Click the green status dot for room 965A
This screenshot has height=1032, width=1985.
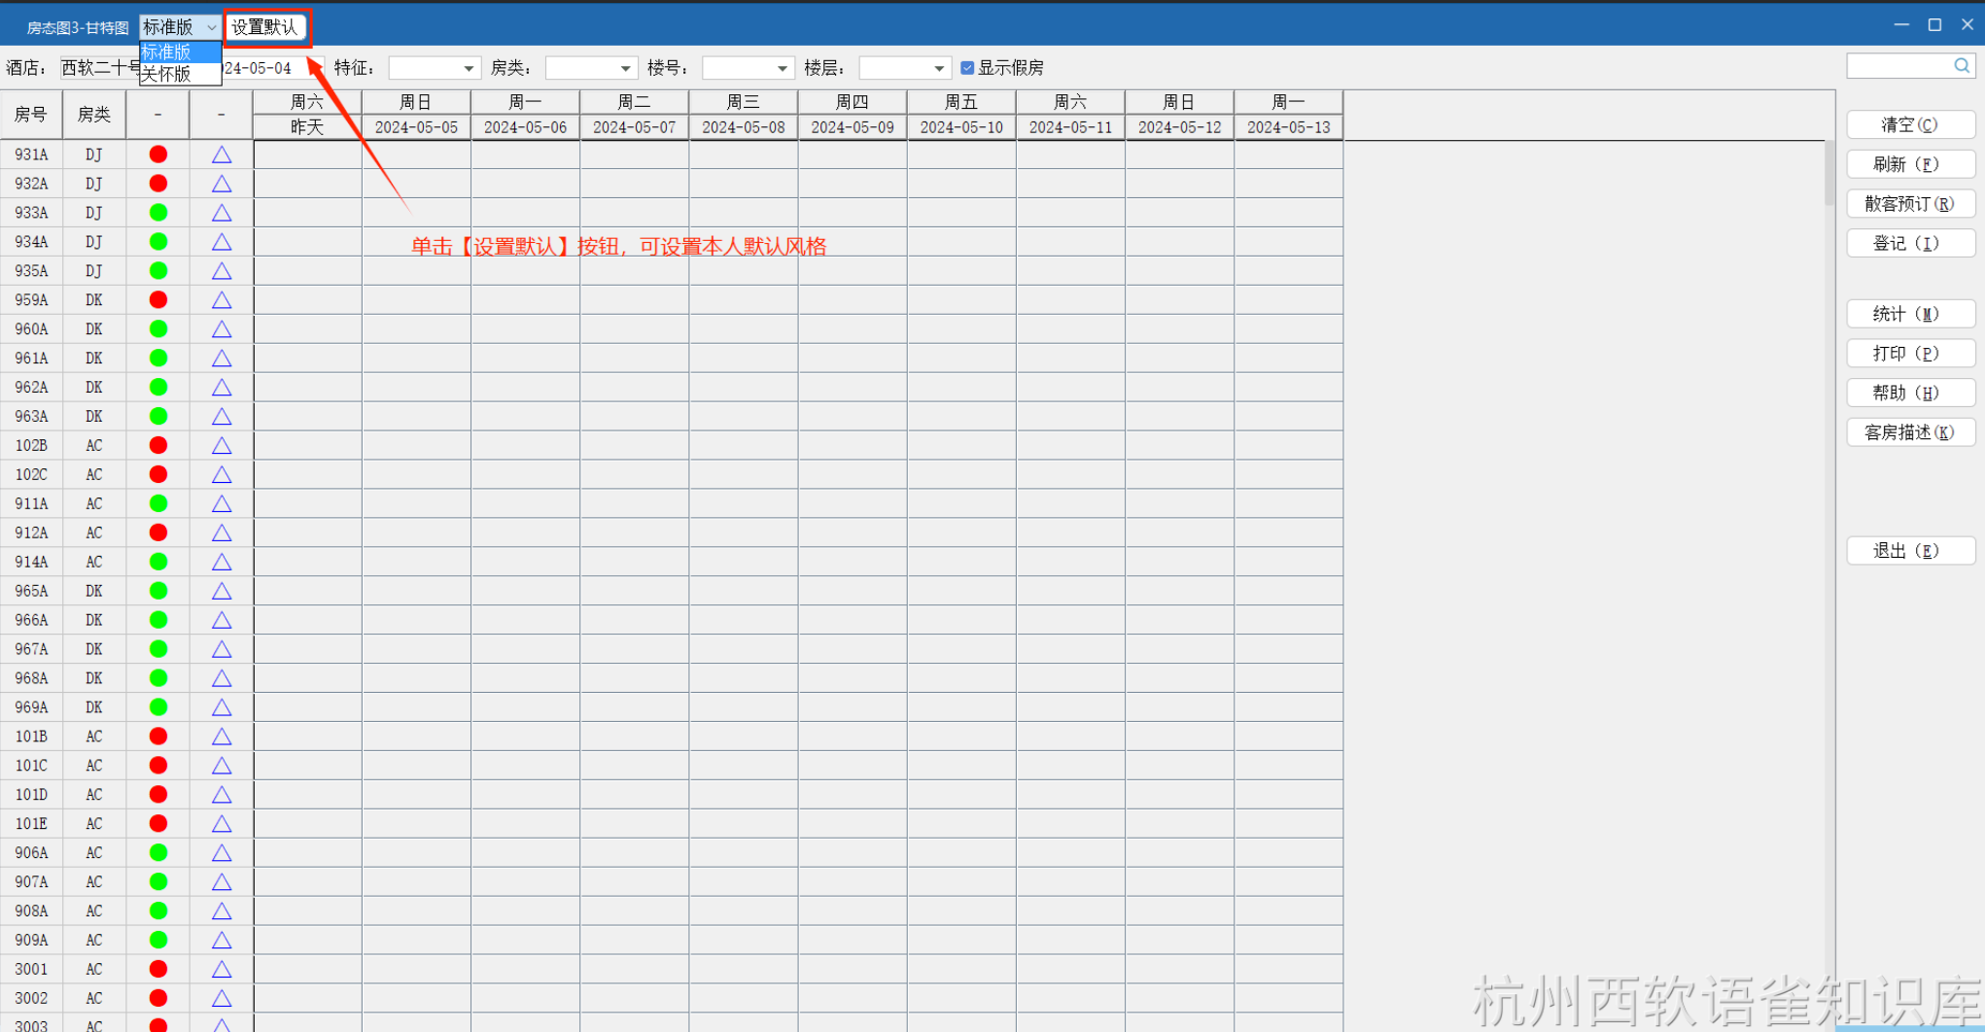pyautogui.click(x=158, y=591)
